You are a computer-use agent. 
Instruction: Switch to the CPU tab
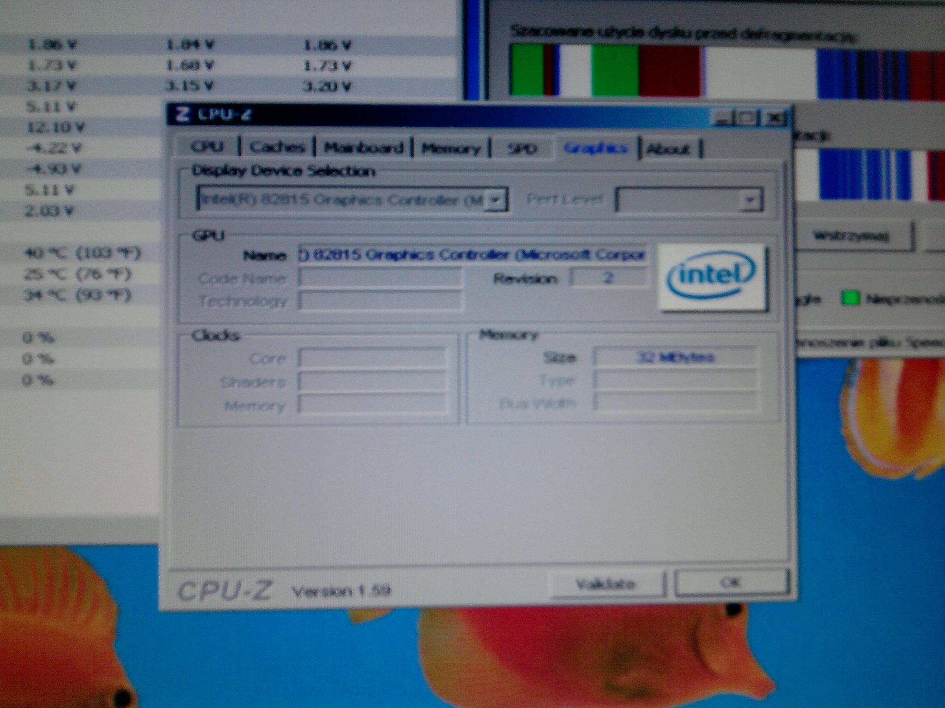point(207,147)
